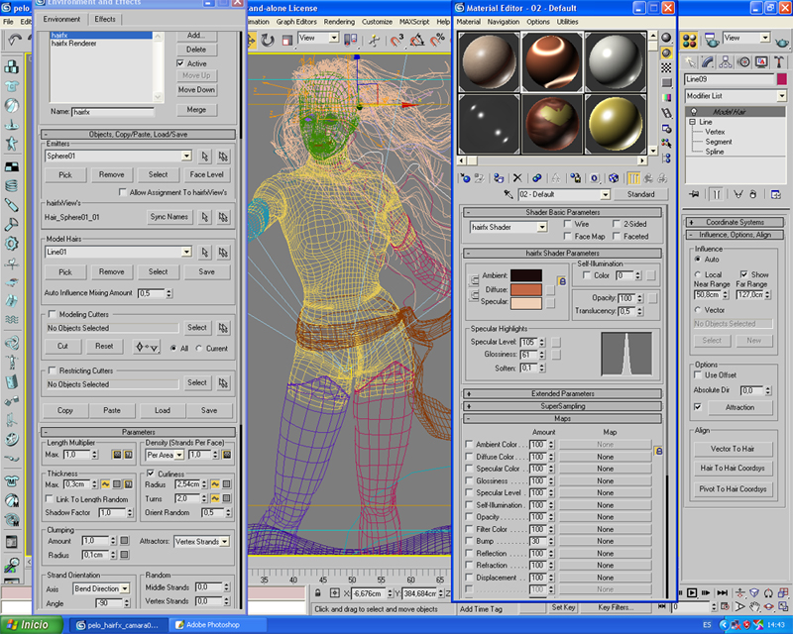Enable the Modeling Cutters checkbox
Screen dimensions: 793x634
(53, 314)
